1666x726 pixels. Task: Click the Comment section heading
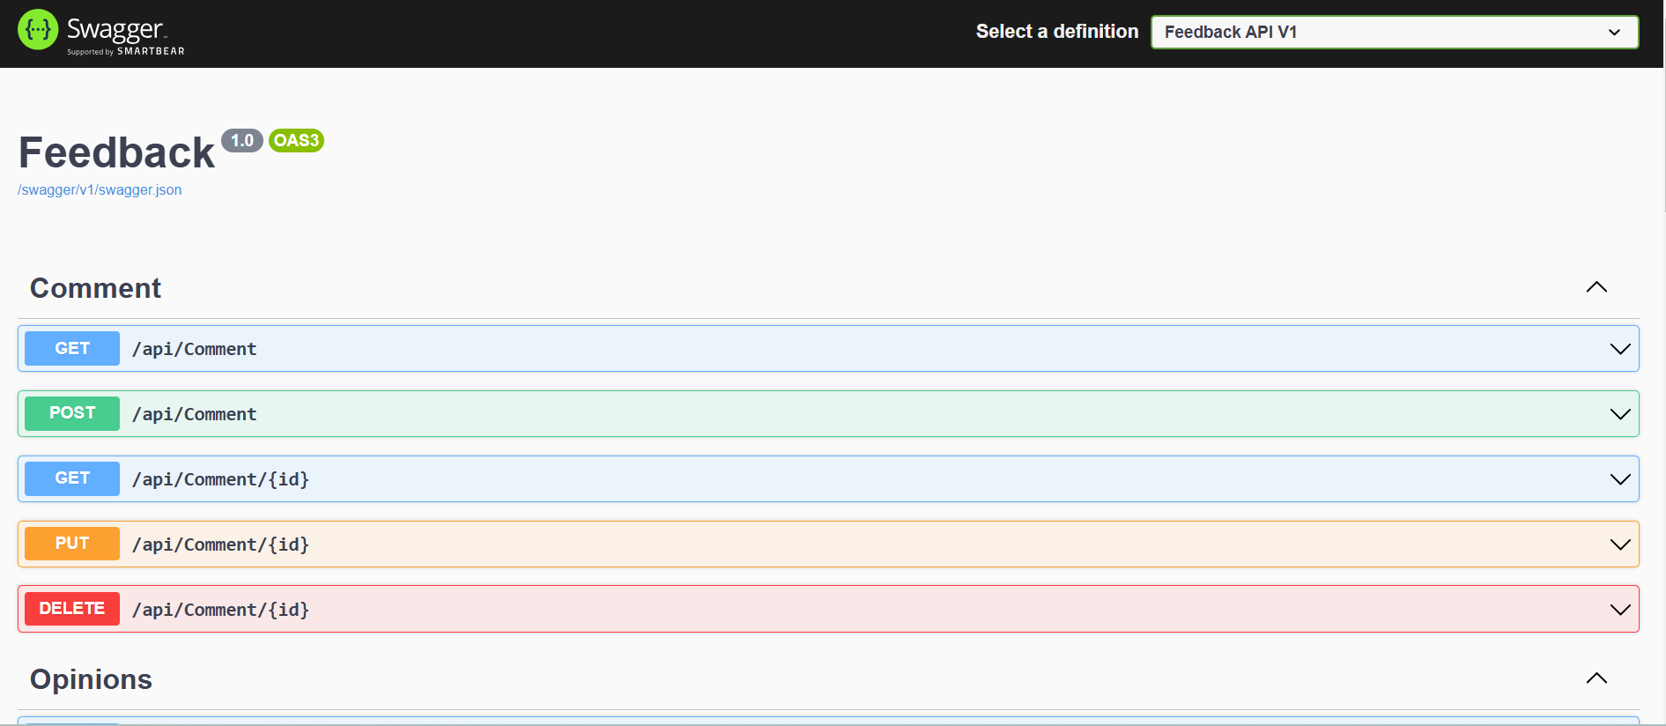pyautogui.click(x=95, y=288)
